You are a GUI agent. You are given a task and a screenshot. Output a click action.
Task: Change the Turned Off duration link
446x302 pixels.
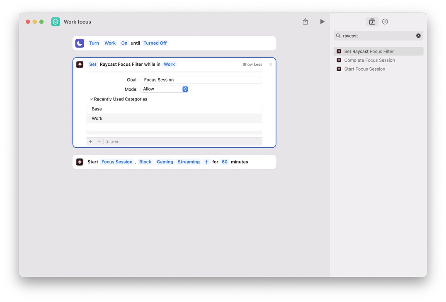pos(155,43)
